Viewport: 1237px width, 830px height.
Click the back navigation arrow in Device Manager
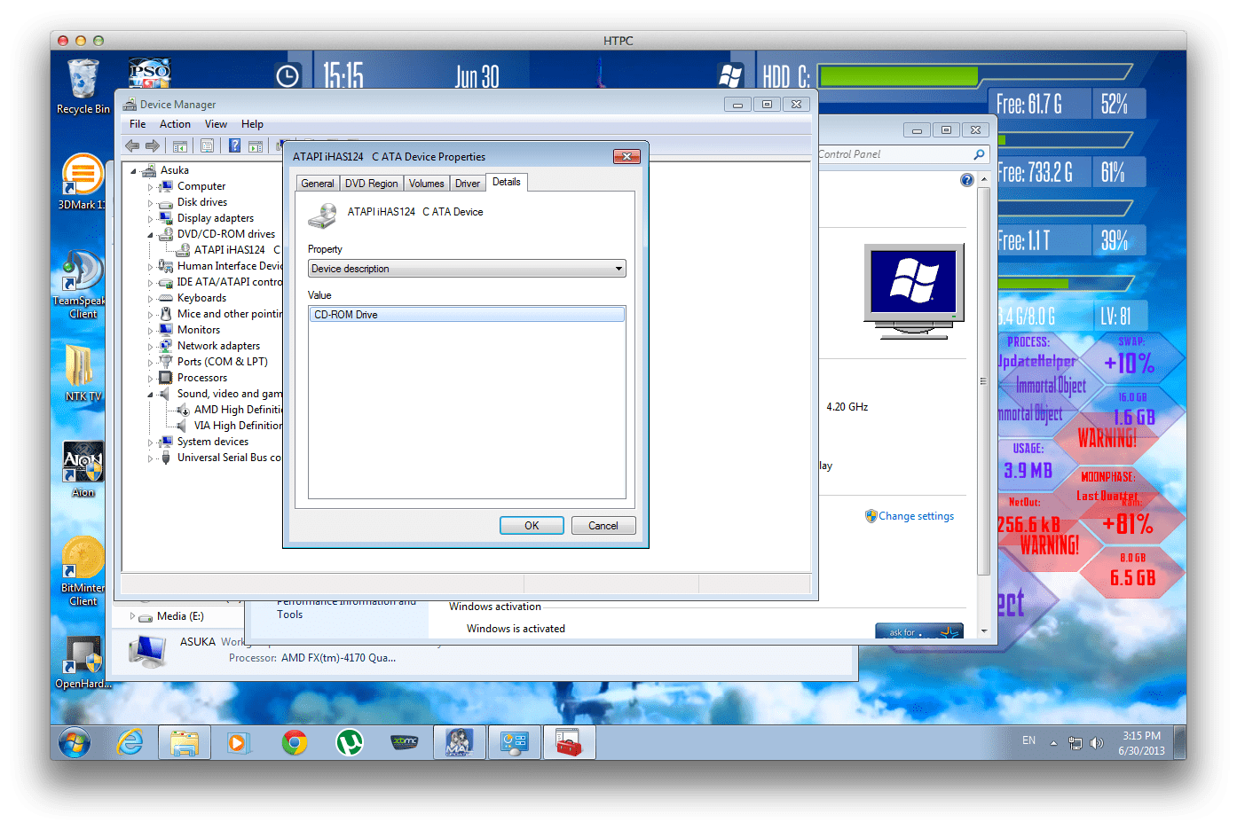132,145
